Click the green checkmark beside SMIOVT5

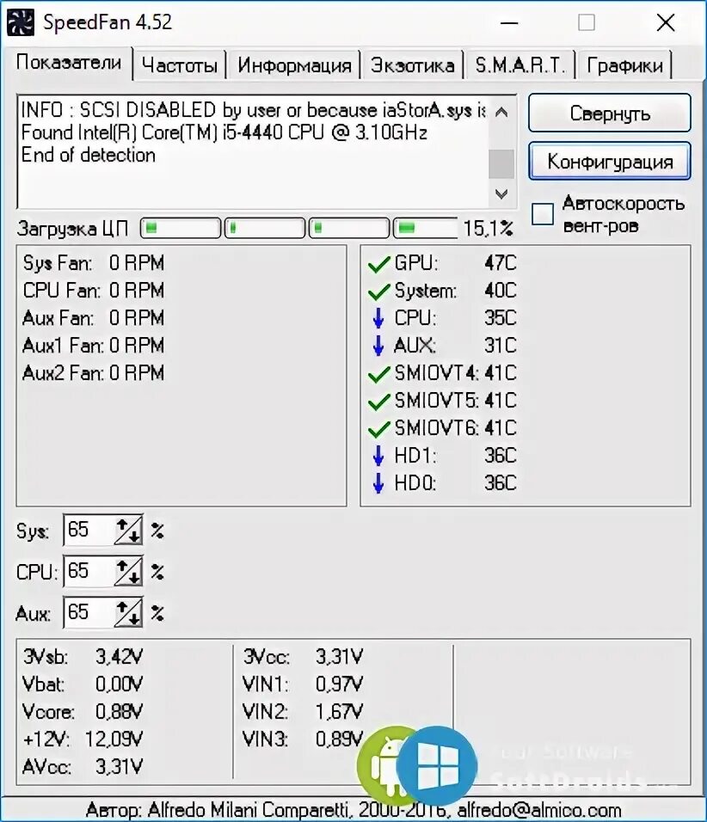378,402
